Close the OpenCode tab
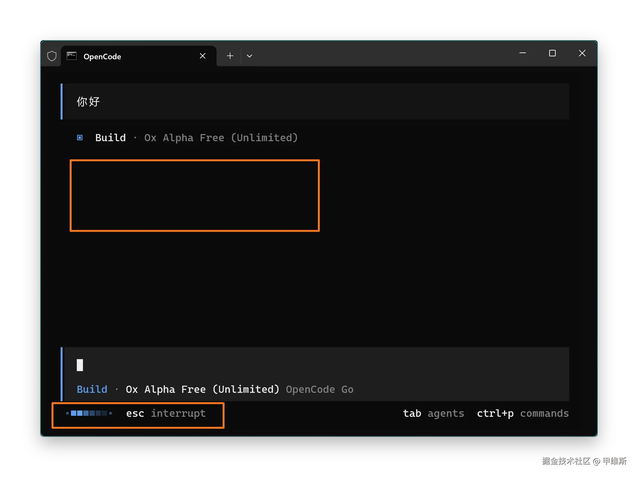Screen dimensions: 638x477 (203, 56)
